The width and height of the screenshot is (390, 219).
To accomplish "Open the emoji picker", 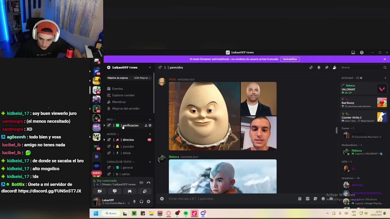I will [x=323, y=199].
